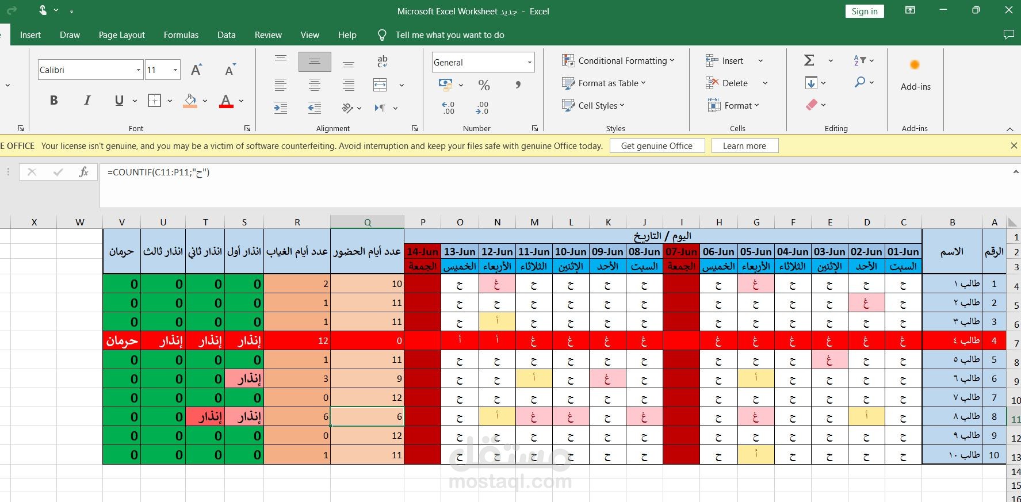Open the Draw ribbon tab
The width and height of the screenshot is (1021, 502).
(70, 35)
